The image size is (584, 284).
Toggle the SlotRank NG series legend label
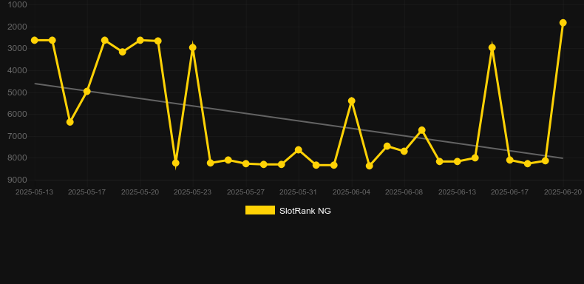click(305, 211)
